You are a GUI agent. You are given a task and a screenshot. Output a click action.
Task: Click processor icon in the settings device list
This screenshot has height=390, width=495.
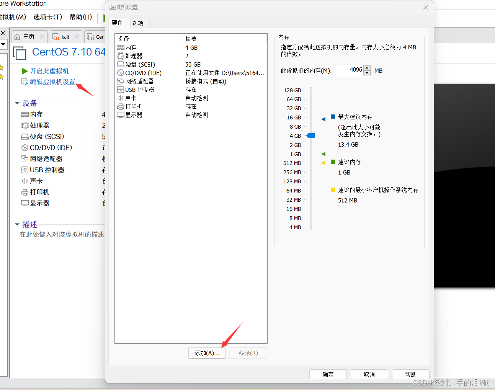pos(121,56)
